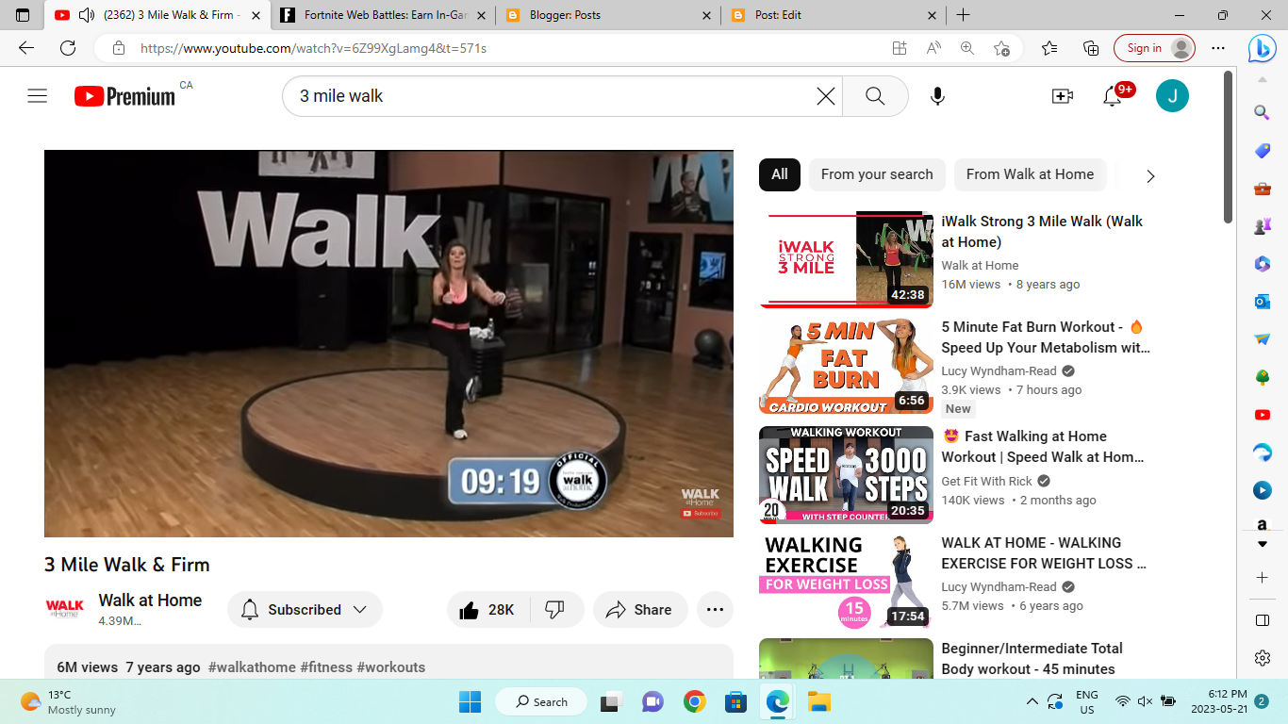Click the Zoom icon in address bar
The image size is (1288, 724).
tap(967, 48)
